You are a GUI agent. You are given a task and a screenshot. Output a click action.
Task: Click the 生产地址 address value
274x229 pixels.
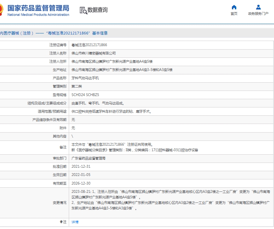tap(122, 70)
